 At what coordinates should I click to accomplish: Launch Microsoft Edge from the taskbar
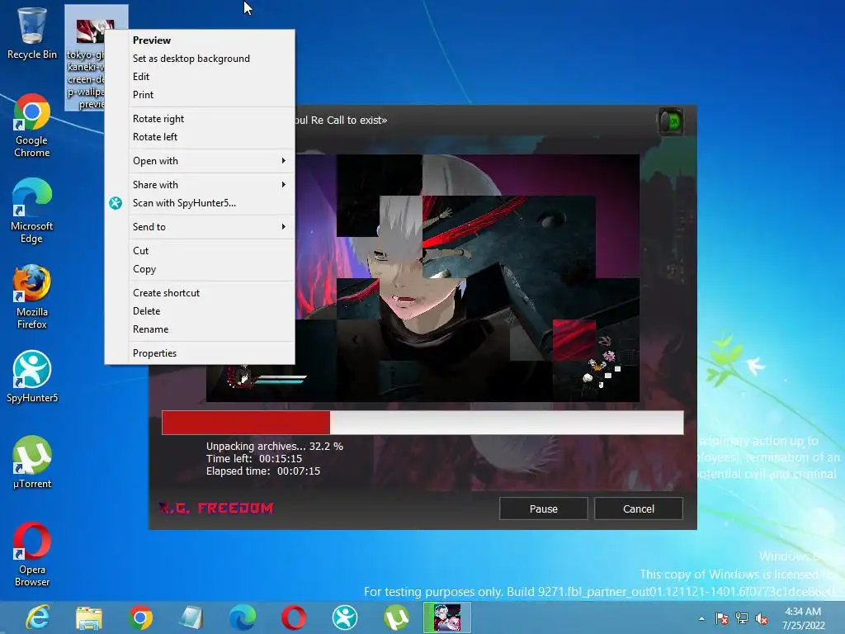pyautogui.click(x=242, y=617)
